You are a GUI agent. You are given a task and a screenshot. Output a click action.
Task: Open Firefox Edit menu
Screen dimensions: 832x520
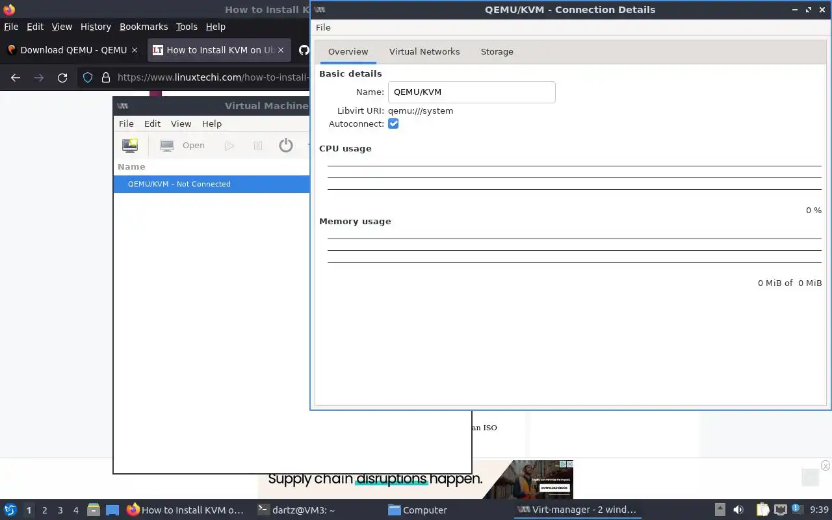[35, 27]
